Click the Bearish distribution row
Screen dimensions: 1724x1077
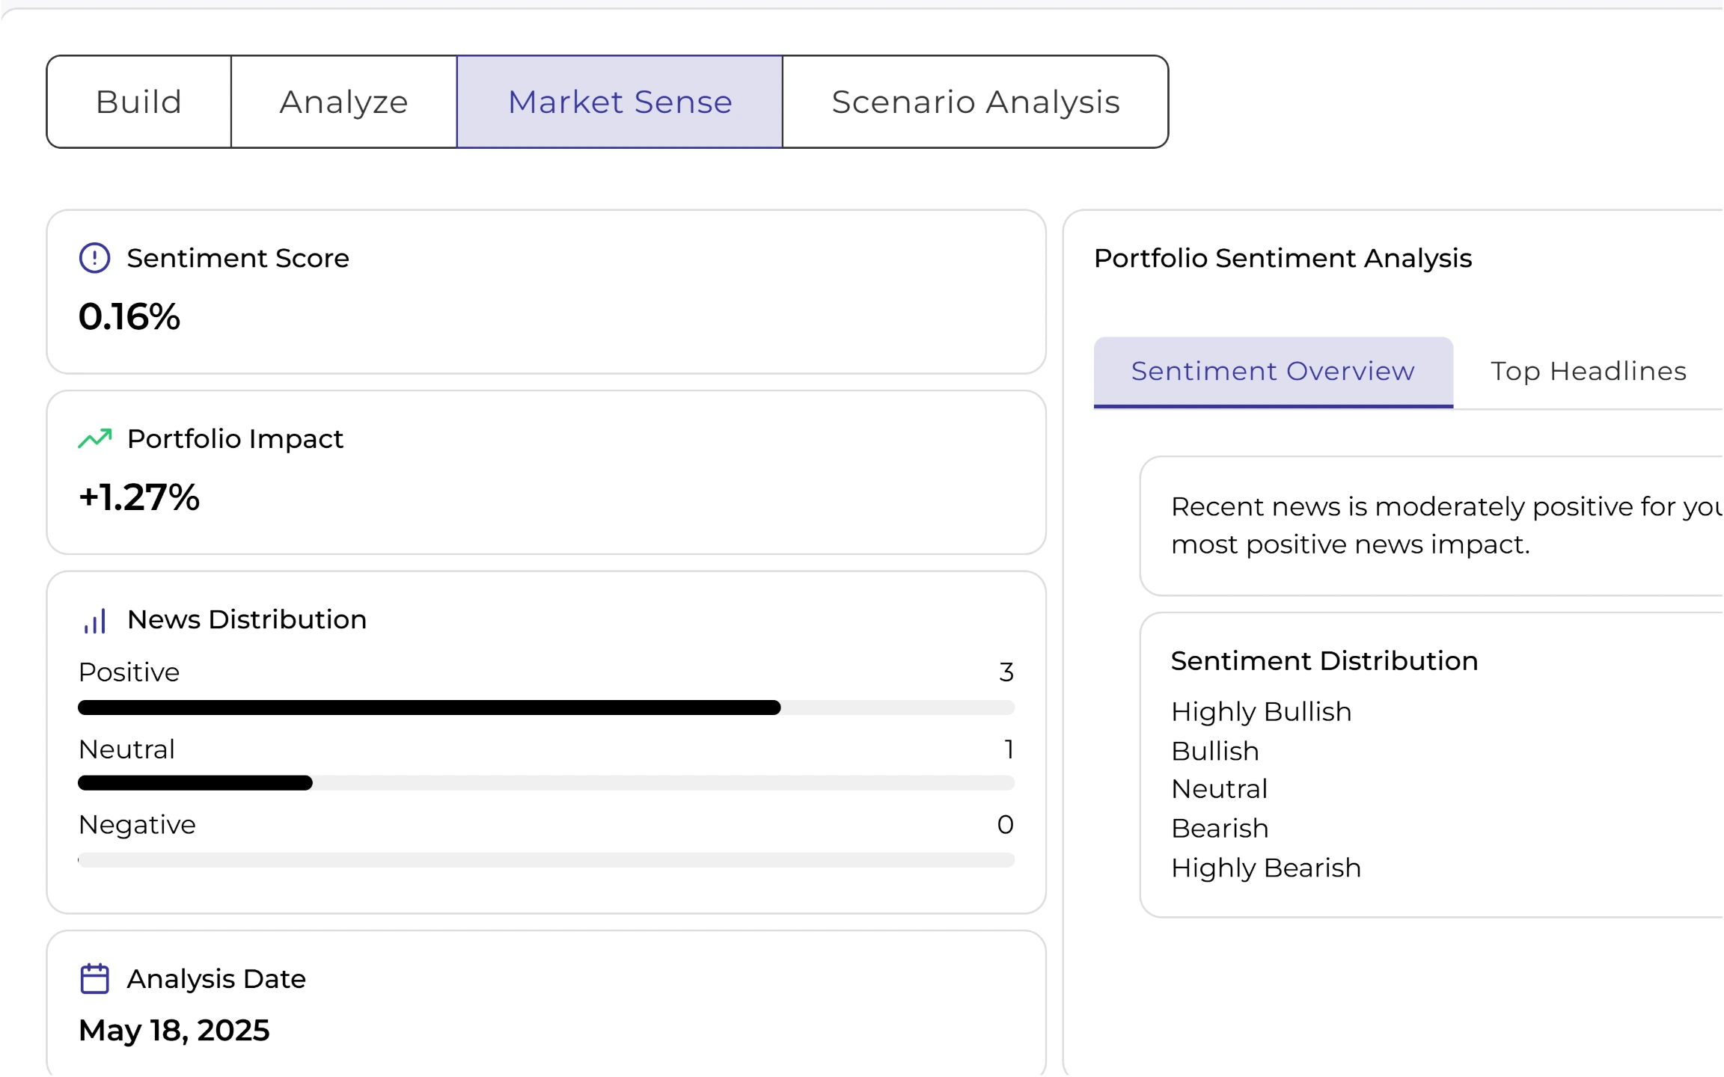point(1220,829)
